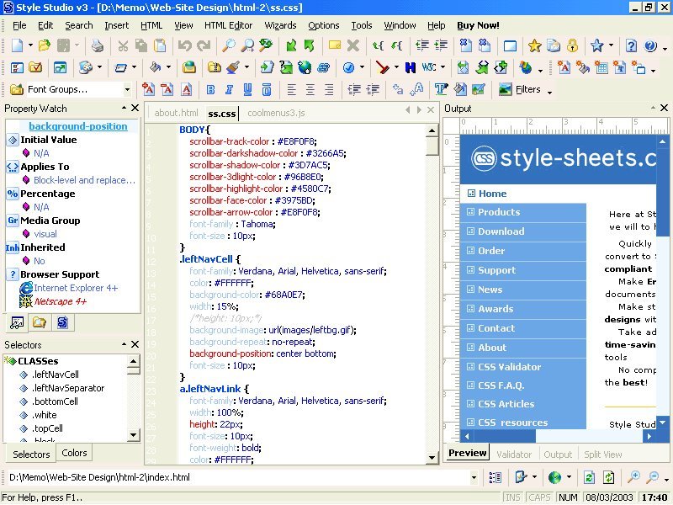673x505 pixels.
Task: Open the color palette dropdown arrow
Action: pos(99,67)
